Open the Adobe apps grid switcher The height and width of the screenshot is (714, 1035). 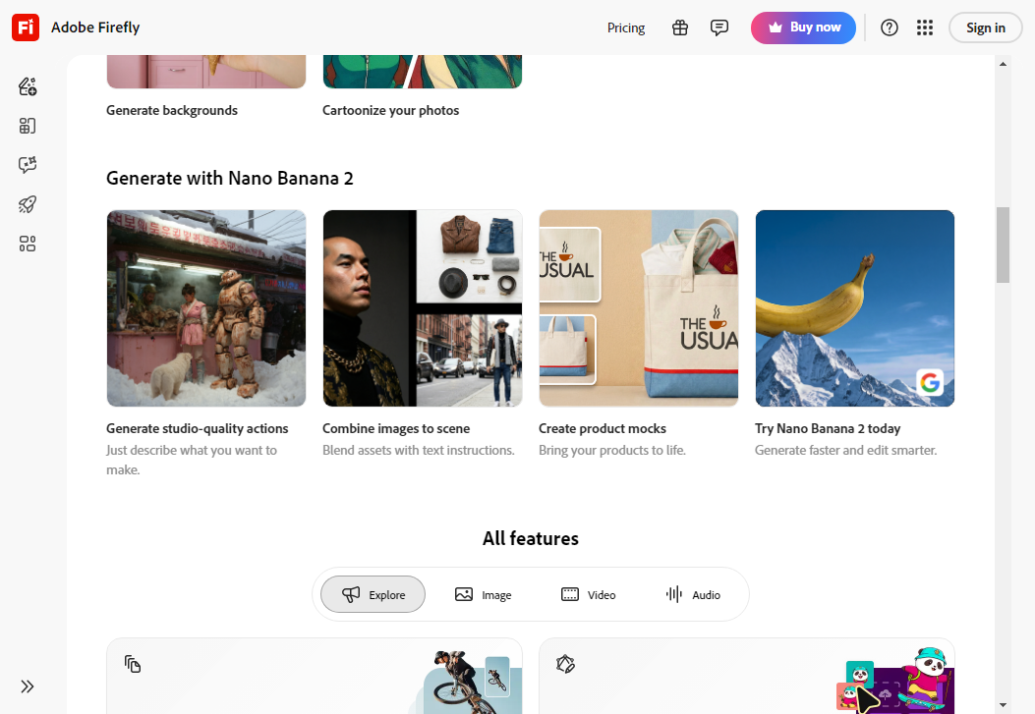(x=925, y=27)
